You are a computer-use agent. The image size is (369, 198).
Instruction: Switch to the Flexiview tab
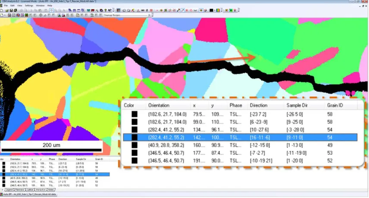[19, 190]
